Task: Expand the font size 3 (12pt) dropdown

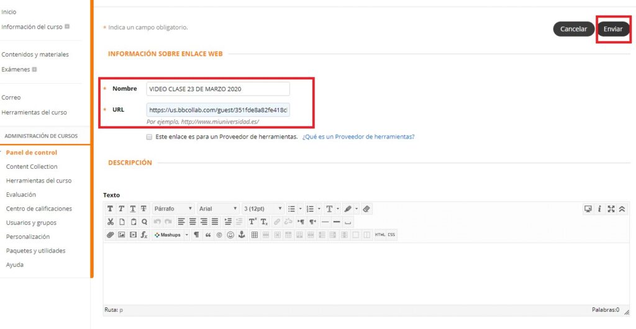Action: pyautogui.click(x=263, y=209)
